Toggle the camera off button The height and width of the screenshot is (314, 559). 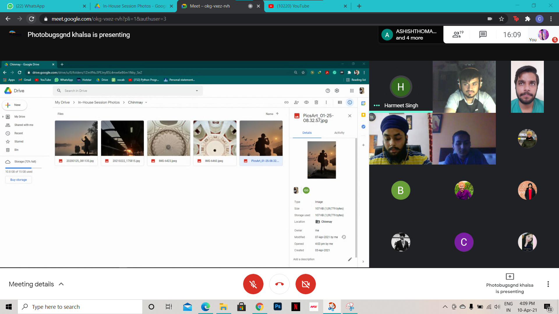point(305,284)
